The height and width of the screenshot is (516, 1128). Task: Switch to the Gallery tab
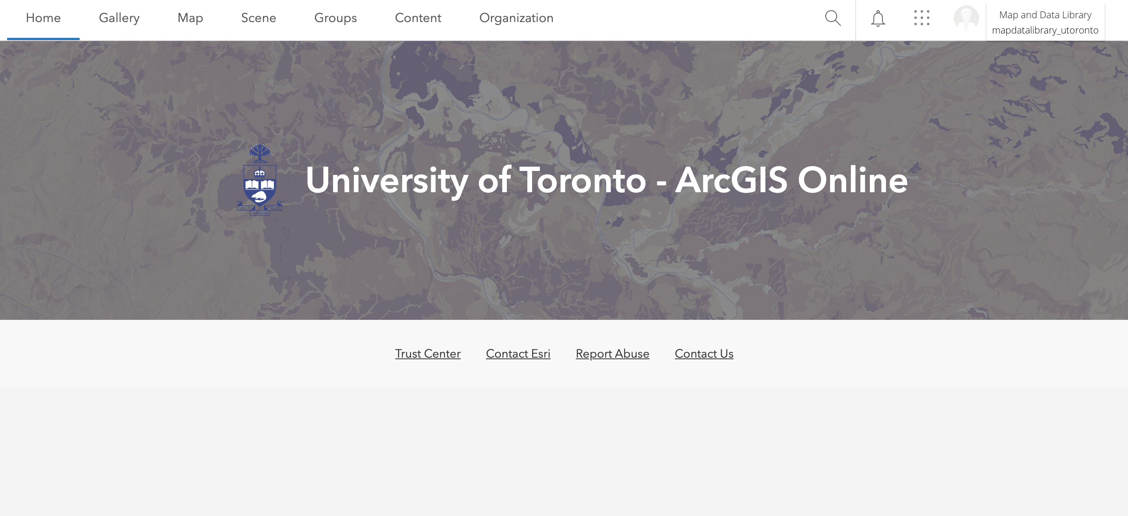tap(119, 19)
